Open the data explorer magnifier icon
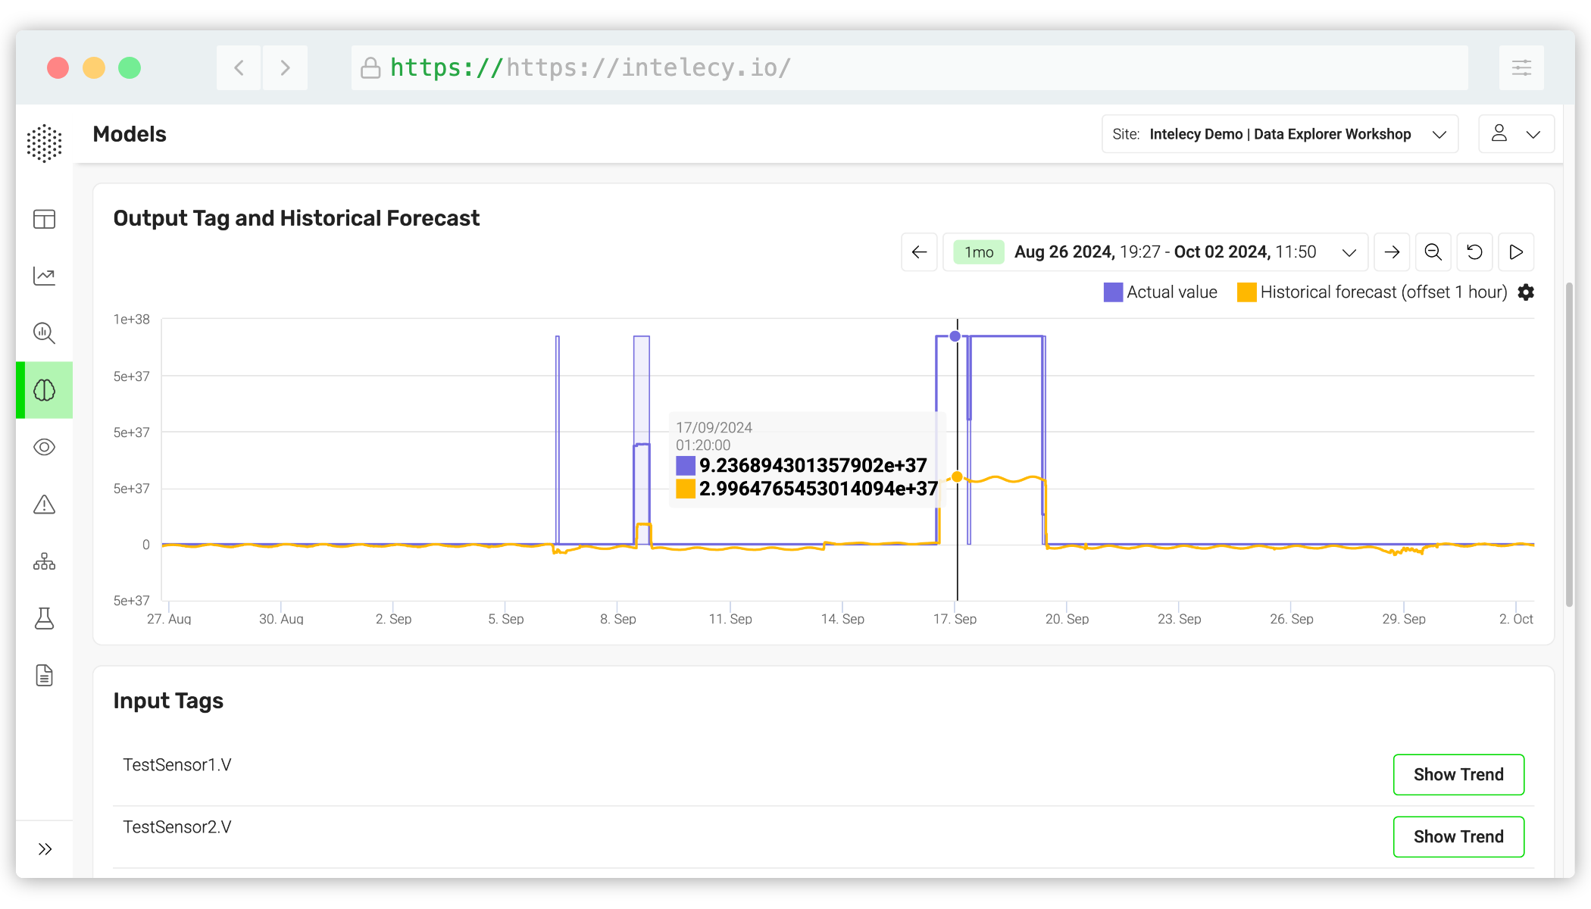 pyautogui.click(x=44, y=333)
